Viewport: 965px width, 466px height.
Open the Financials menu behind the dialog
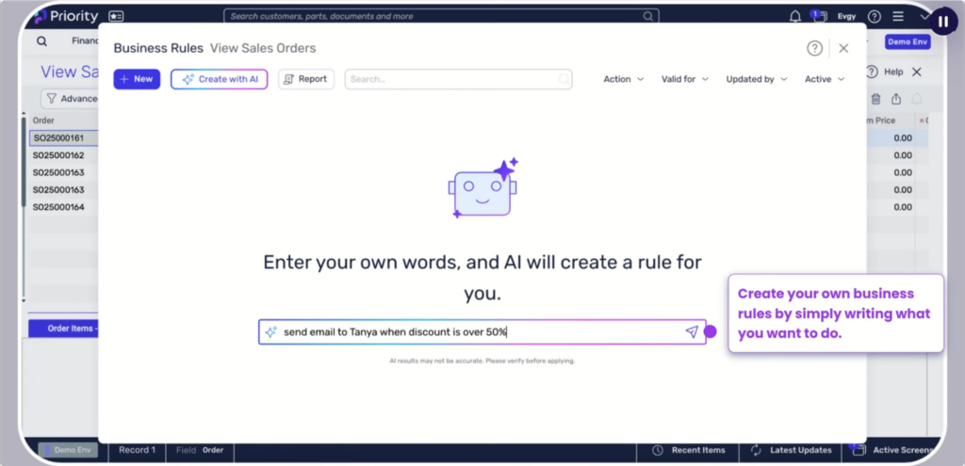(x=85, y=40)
